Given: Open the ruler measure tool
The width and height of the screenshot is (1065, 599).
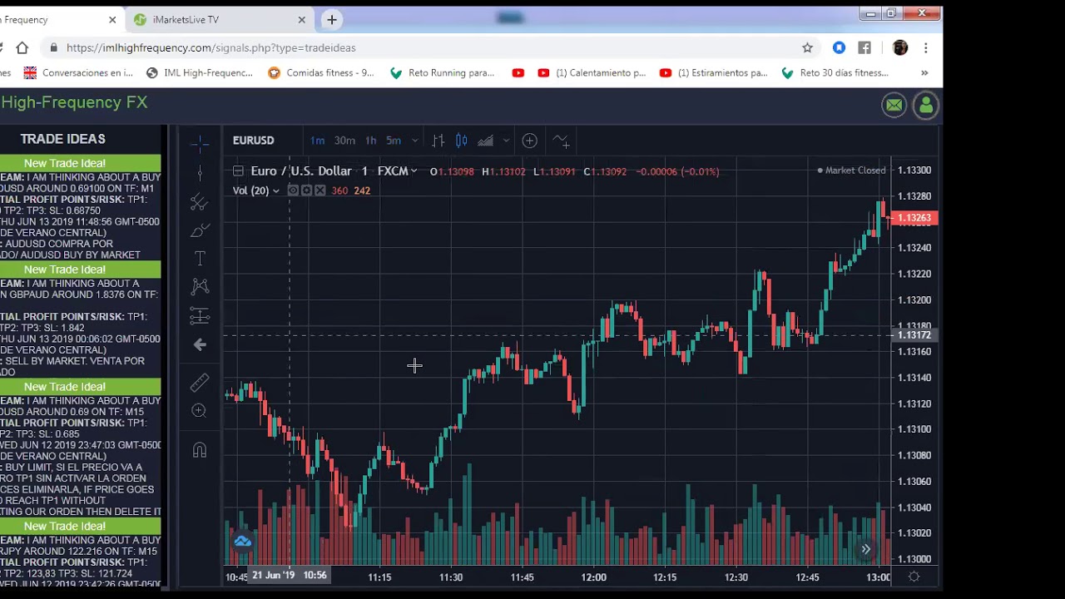Looking at the screenshot, I should [x=200, y=383].
